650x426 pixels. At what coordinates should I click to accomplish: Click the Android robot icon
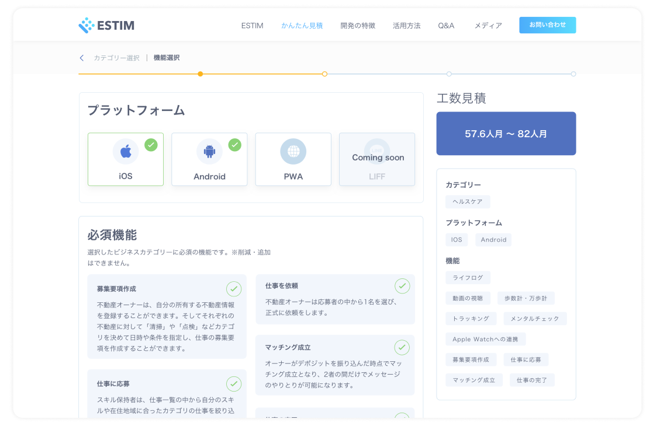point(209,151)
